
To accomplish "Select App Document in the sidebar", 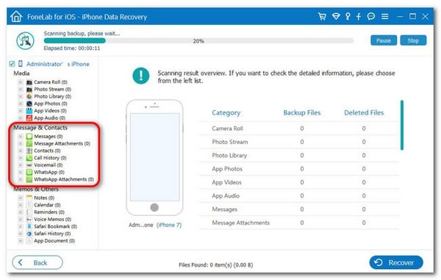I will point(54,241).
